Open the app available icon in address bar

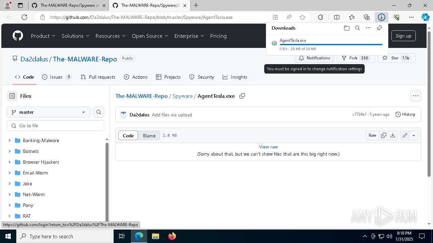click(x=275, y=17)
